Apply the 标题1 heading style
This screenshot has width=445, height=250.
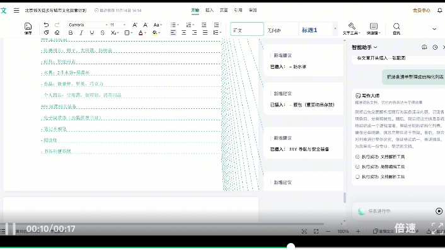(x=316, y=29)
